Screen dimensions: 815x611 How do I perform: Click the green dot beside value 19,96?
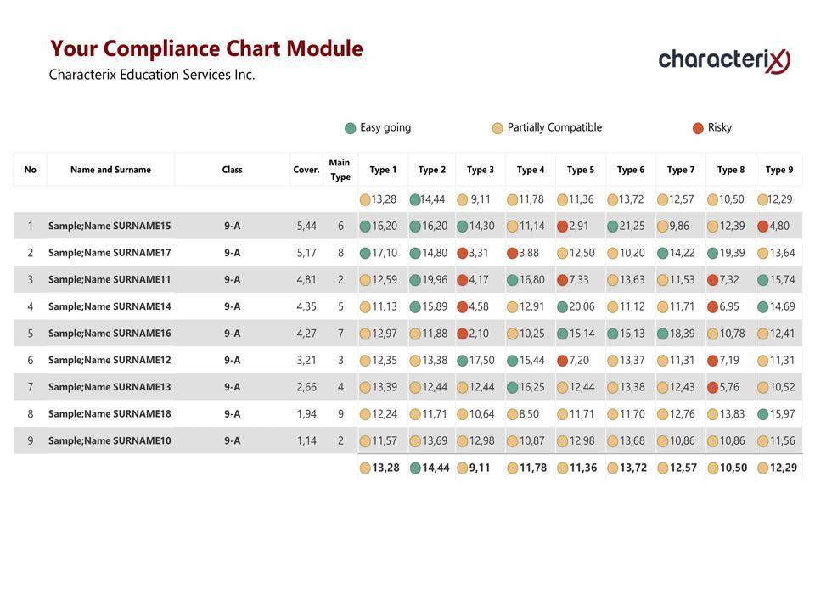(415, 280)
